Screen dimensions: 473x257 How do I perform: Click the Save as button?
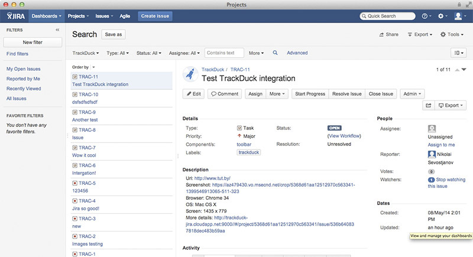click(x=114, y=34)
